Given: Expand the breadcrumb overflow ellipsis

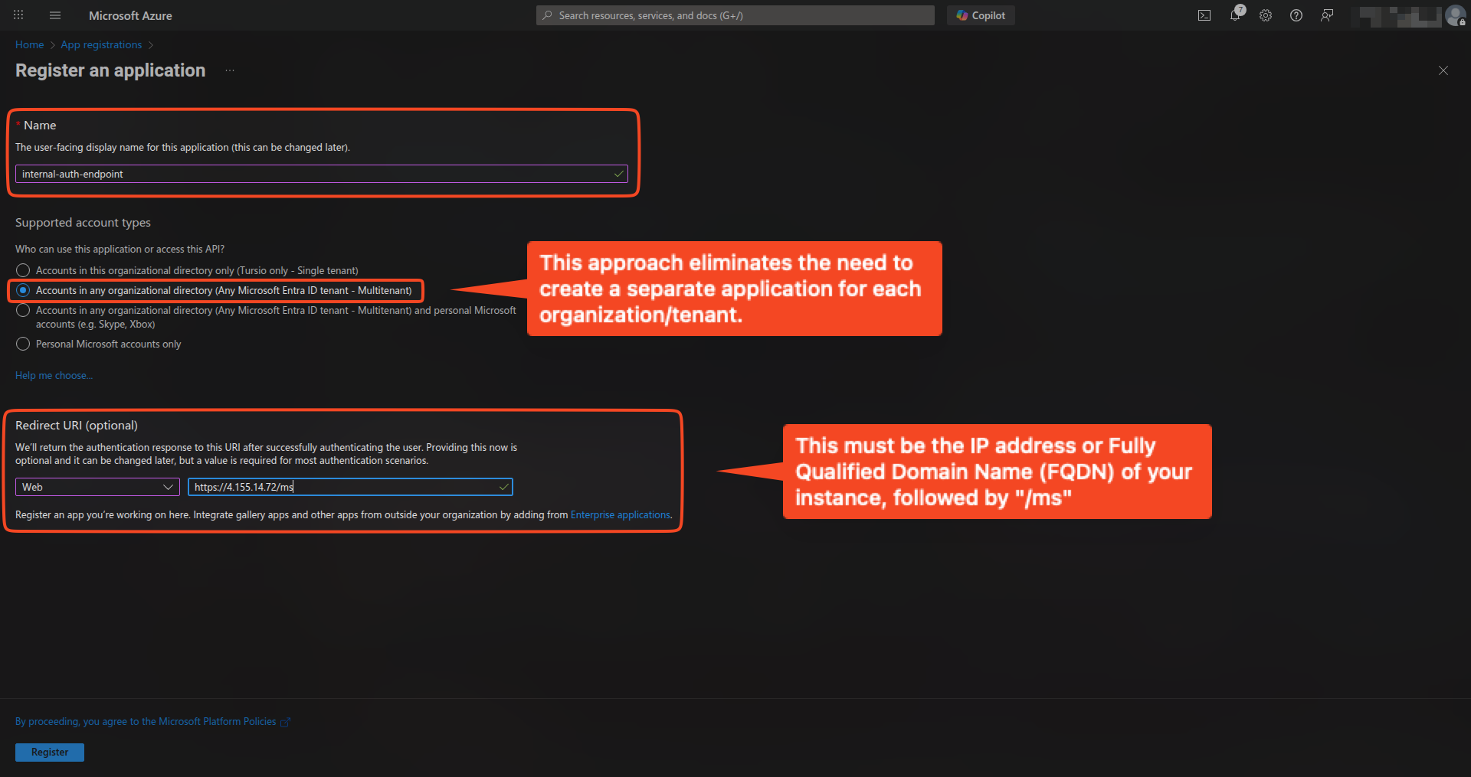Looking at the screenshot, I should click(x=229, y=70).
